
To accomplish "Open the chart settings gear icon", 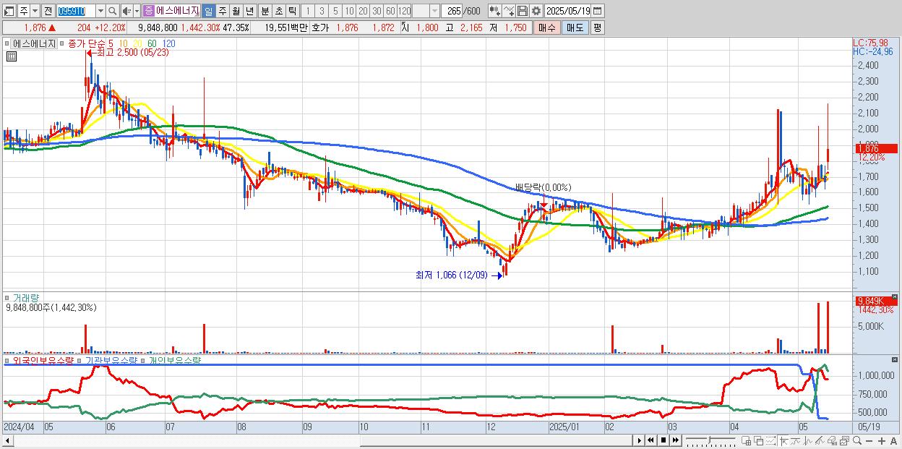I will click(536, 12).
